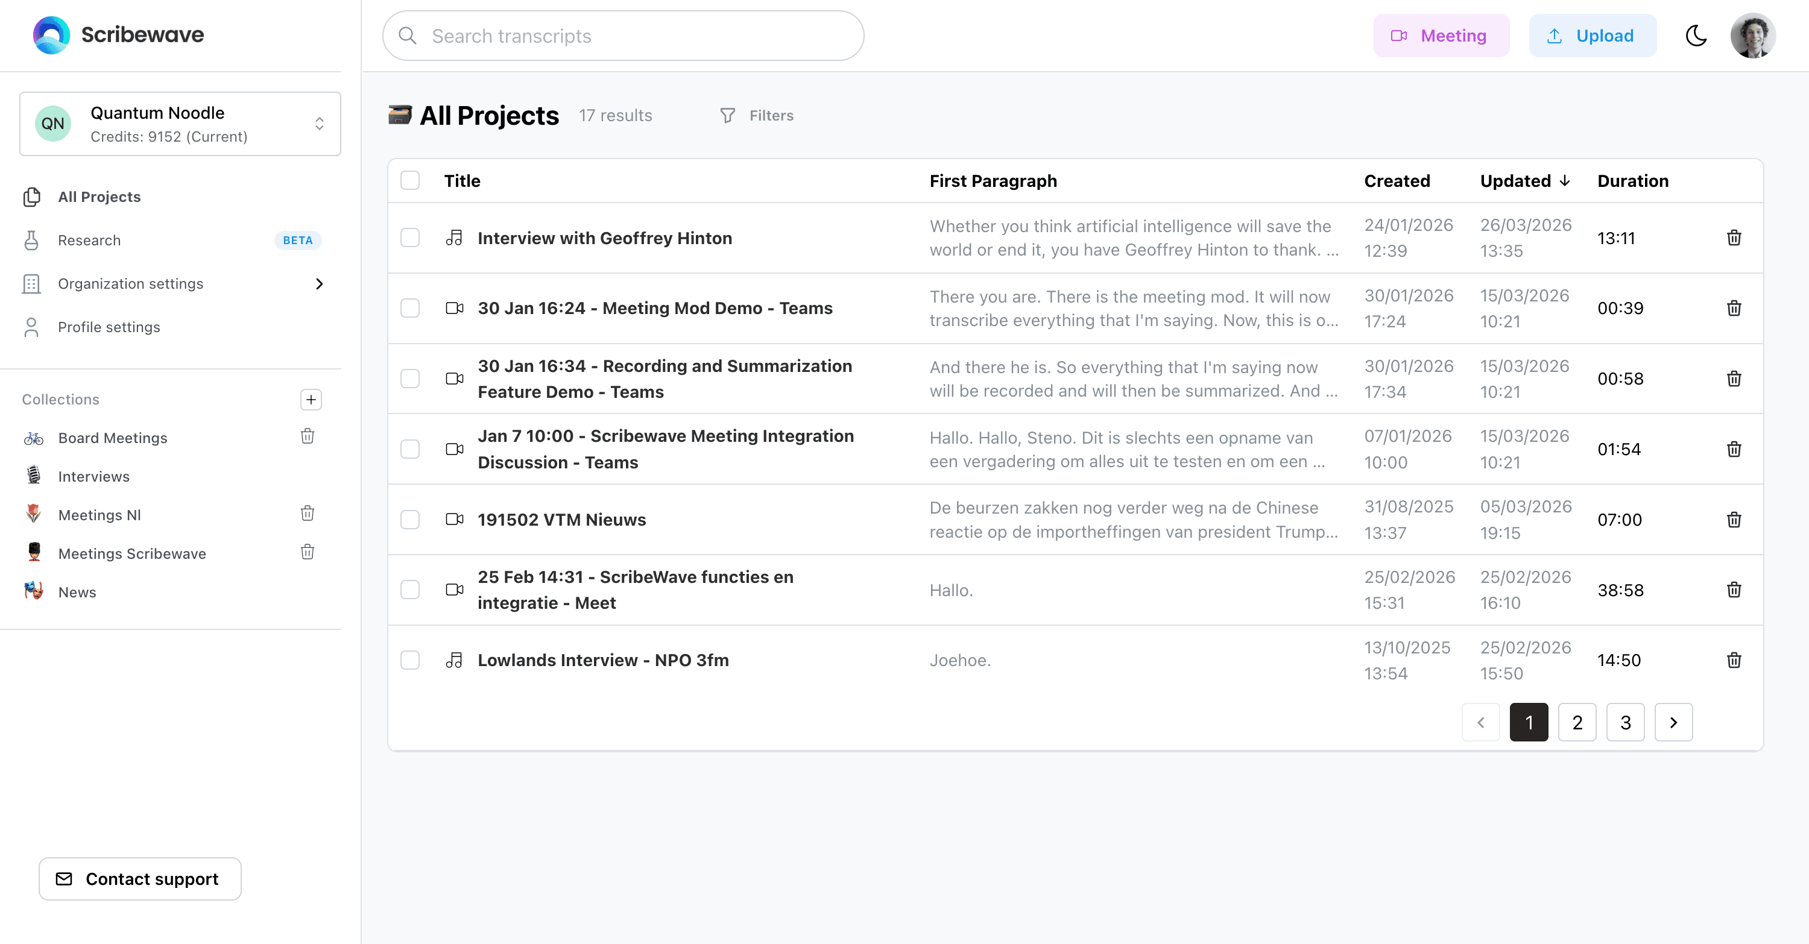Viewport: 1809px width, 944px height.
Task: Select the checkbox for 191502 VTM Nieuws
Action: [x=410, y=520]
